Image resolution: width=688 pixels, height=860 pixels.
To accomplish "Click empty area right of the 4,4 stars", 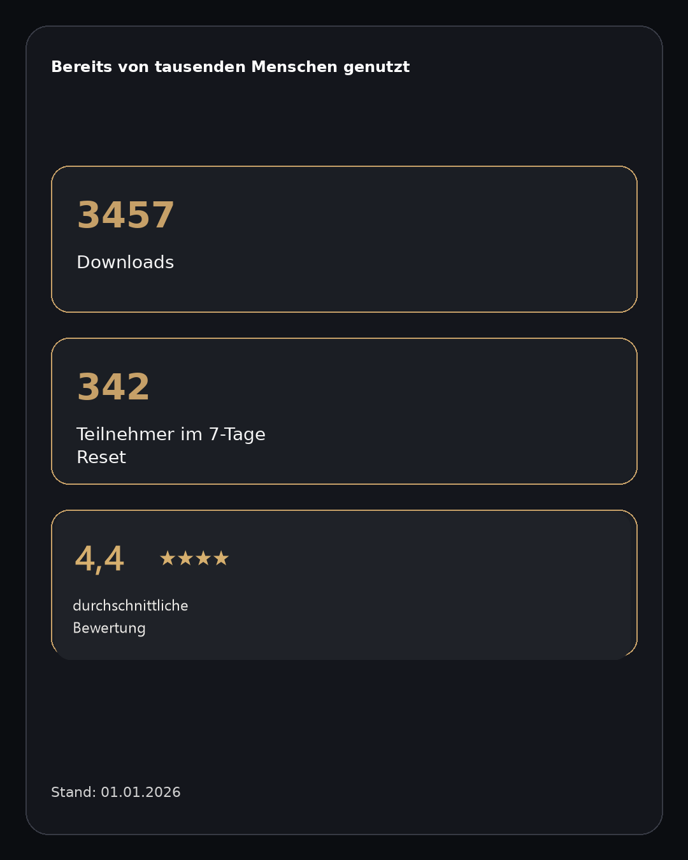I will [x=414, y=559].
